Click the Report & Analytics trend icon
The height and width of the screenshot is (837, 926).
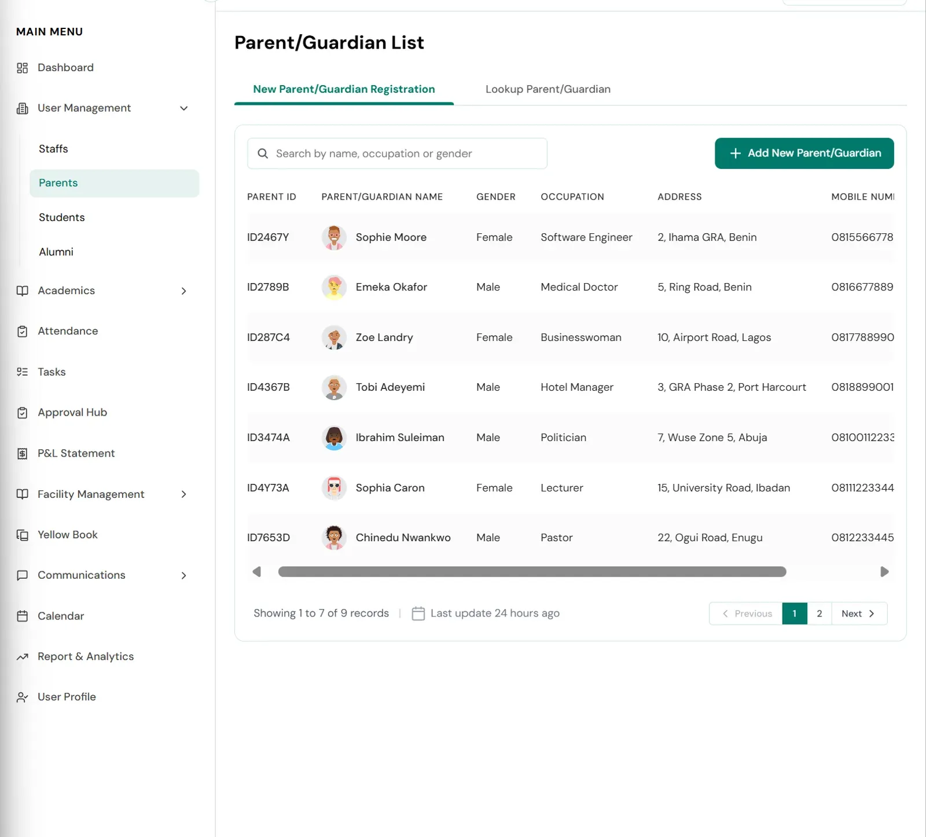22,657
